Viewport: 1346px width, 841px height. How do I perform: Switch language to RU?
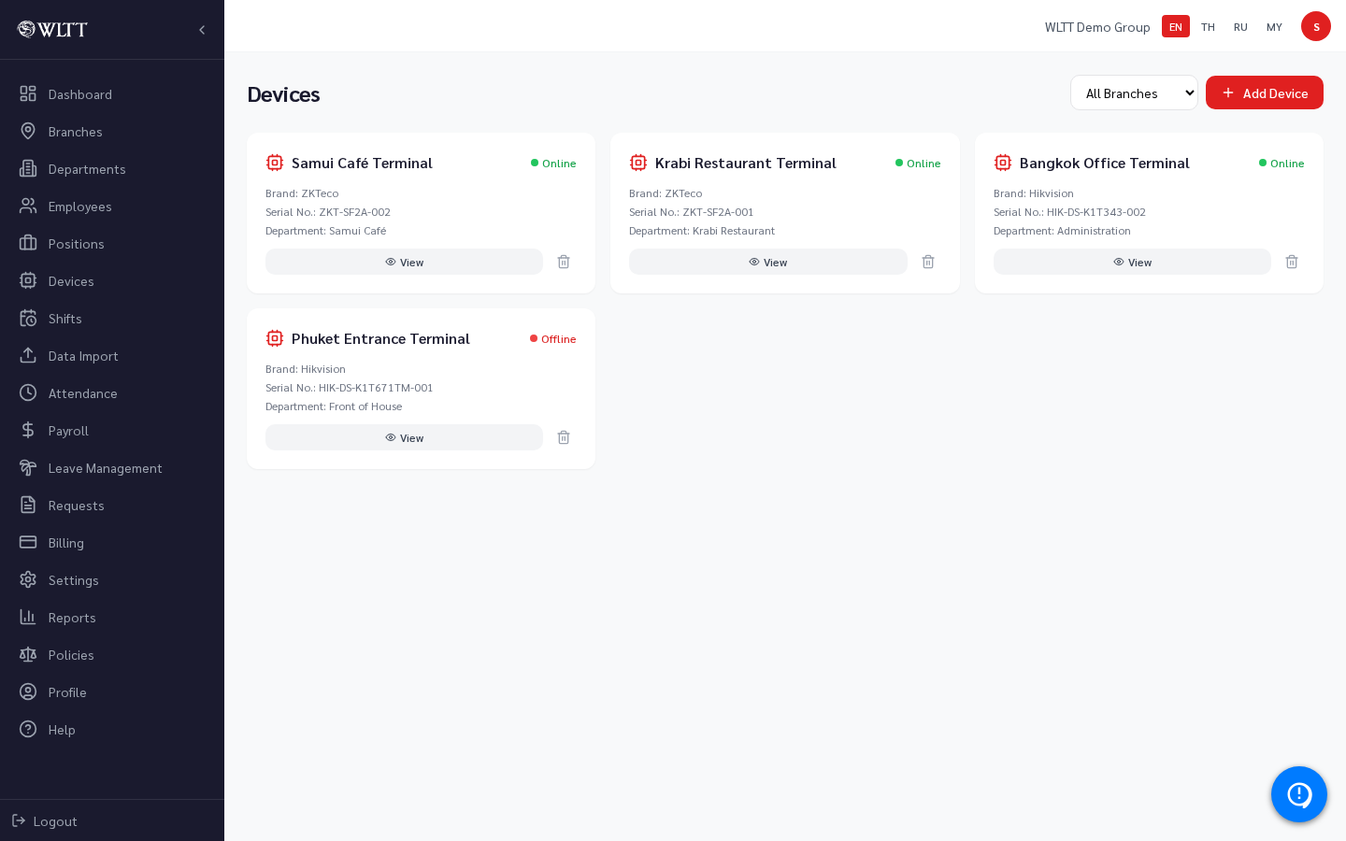1240,27
